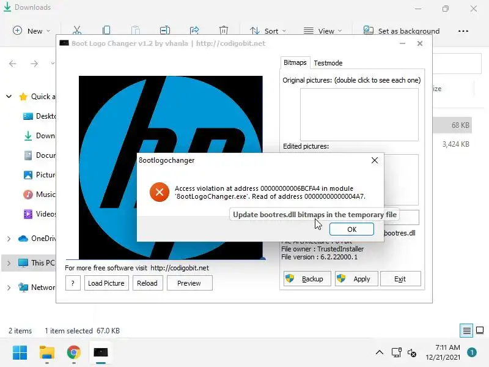Open the clock showing 7:11 AM
This screenshot has width=489, height=367.
point(443,352)
